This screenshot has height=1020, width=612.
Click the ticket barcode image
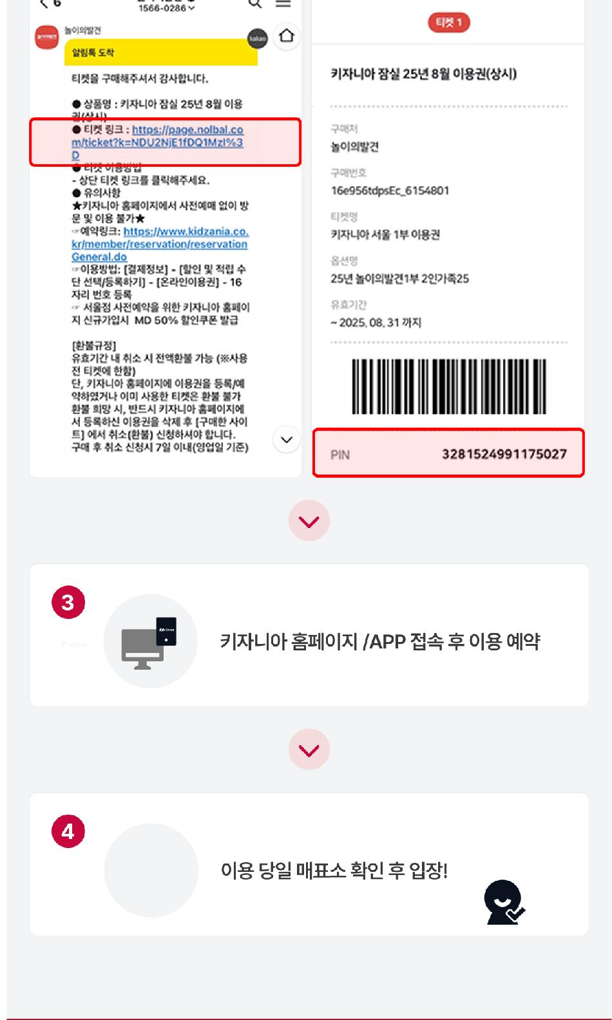449,386
